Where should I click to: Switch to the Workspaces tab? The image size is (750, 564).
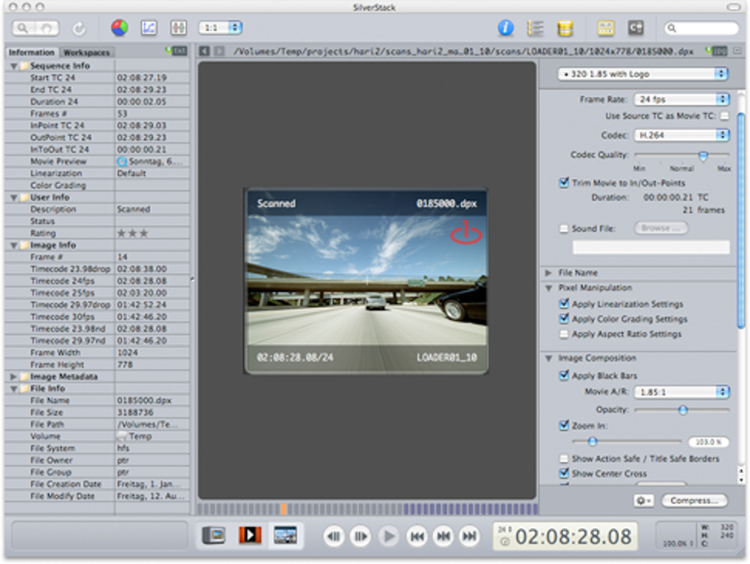coord(86,52)
